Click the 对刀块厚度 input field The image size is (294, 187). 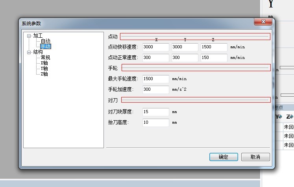point(155,112)
